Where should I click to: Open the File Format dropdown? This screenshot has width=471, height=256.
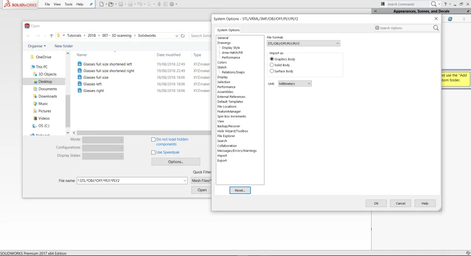pos(303,43)
